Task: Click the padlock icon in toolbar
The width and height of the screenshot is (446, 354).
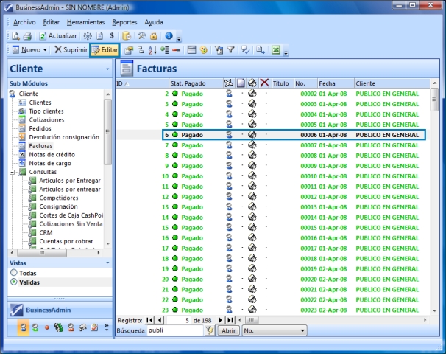Action: point(154,35)
